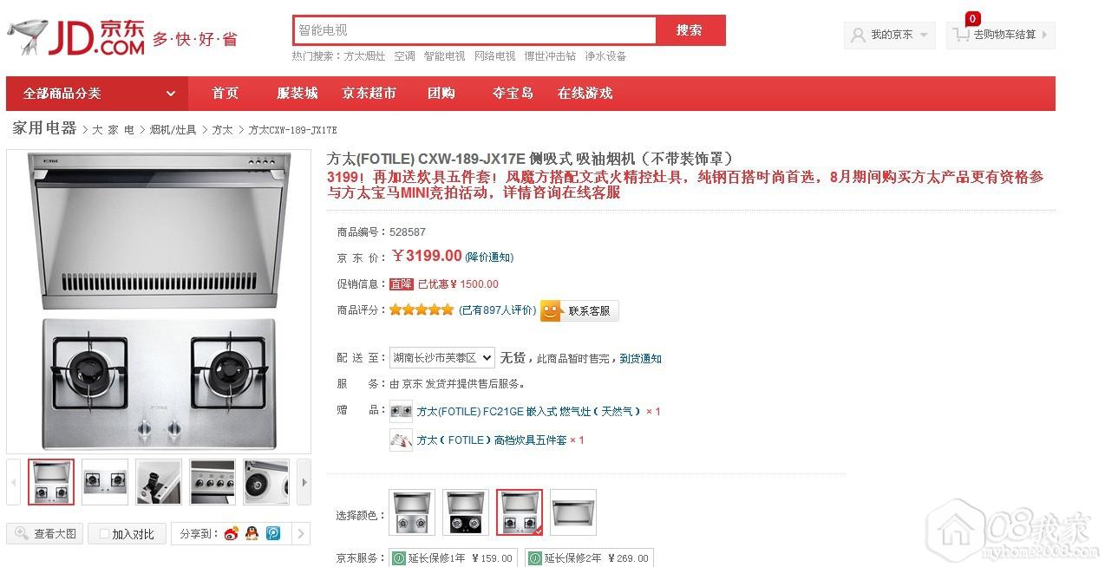Screen dimensions: 1105x567
Task: Share to QQ penguin icon
Action: point(252,533)
